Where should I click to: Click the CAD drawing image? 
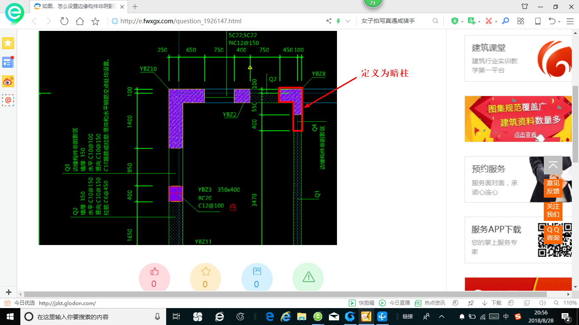click(188, 138)
